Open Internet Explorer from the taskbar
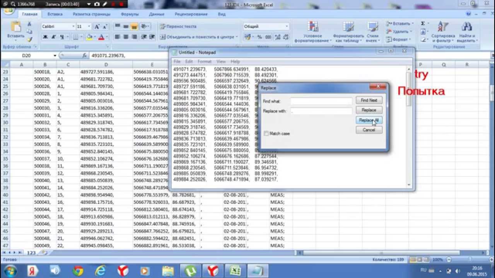495x278 pixels. pos(100,270)
